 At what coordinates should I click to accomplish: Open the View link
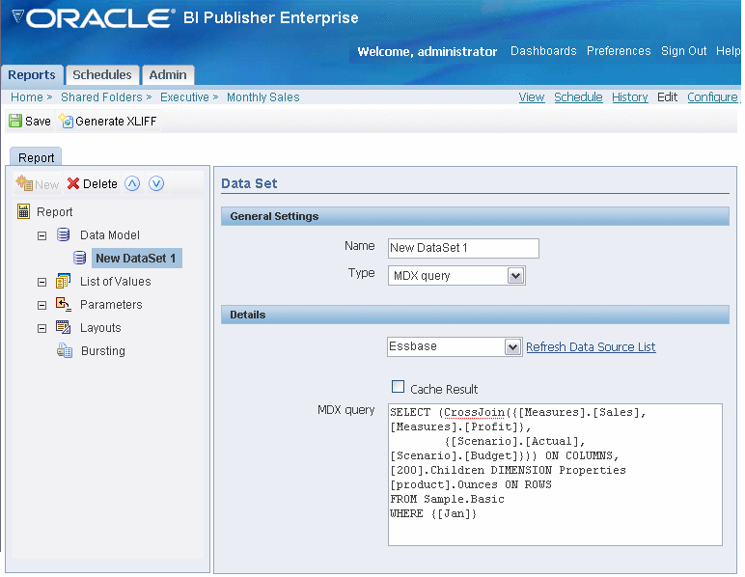pyautogui.click(x=531, y=96)
